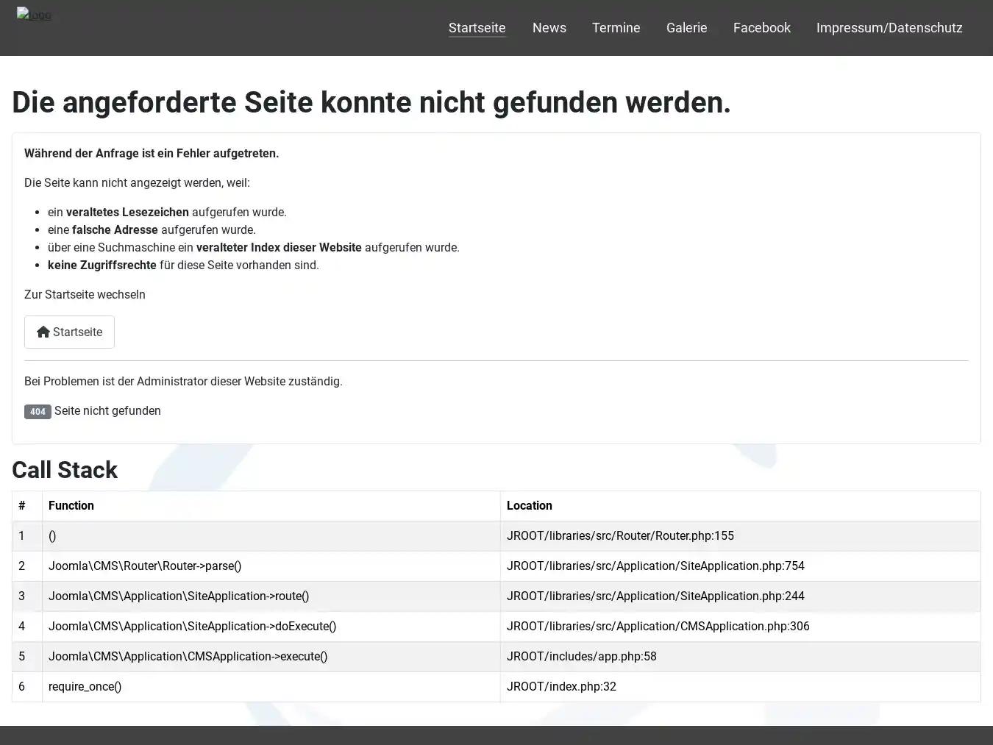The image size is (993, 745).
Task: Visit the Galerie page
Action: coord(686,28)
